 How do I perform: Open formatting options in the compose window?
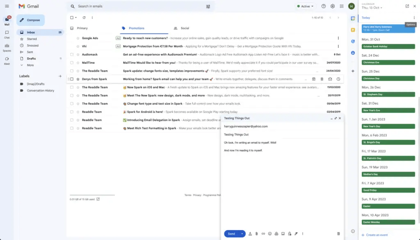click(250, 233)
